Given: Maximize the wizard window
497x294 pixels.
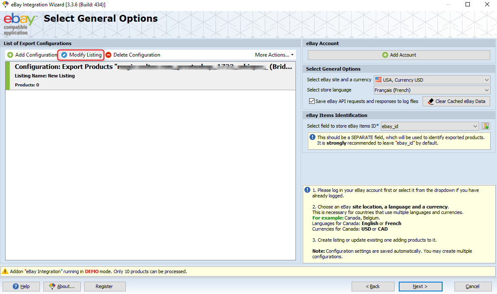Looking at the screenshot, I should pyautogui.click(x=468, y=4).
